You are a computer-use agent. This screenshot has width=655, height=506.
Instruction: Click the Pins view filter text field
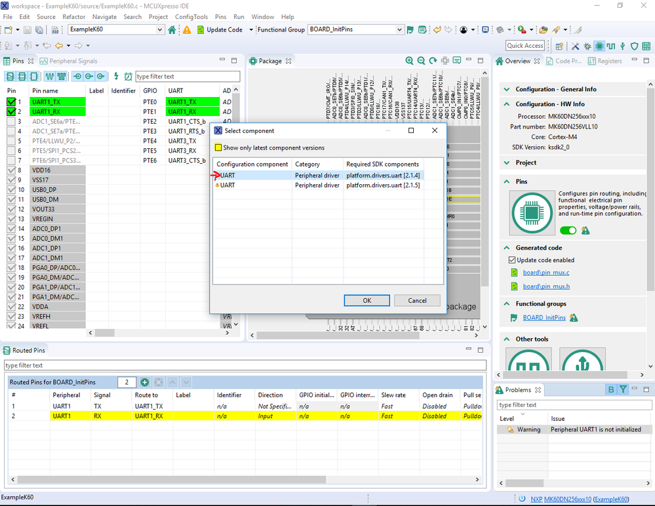coord(188,77)
